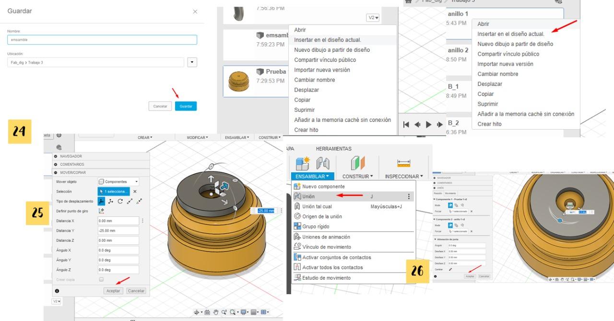
Task: Select the Translate displacement type icon
Action: tap(111, 201)
